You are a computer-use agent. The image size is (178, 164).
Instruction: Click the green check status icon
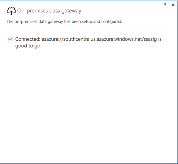click(x=11, y=39)
